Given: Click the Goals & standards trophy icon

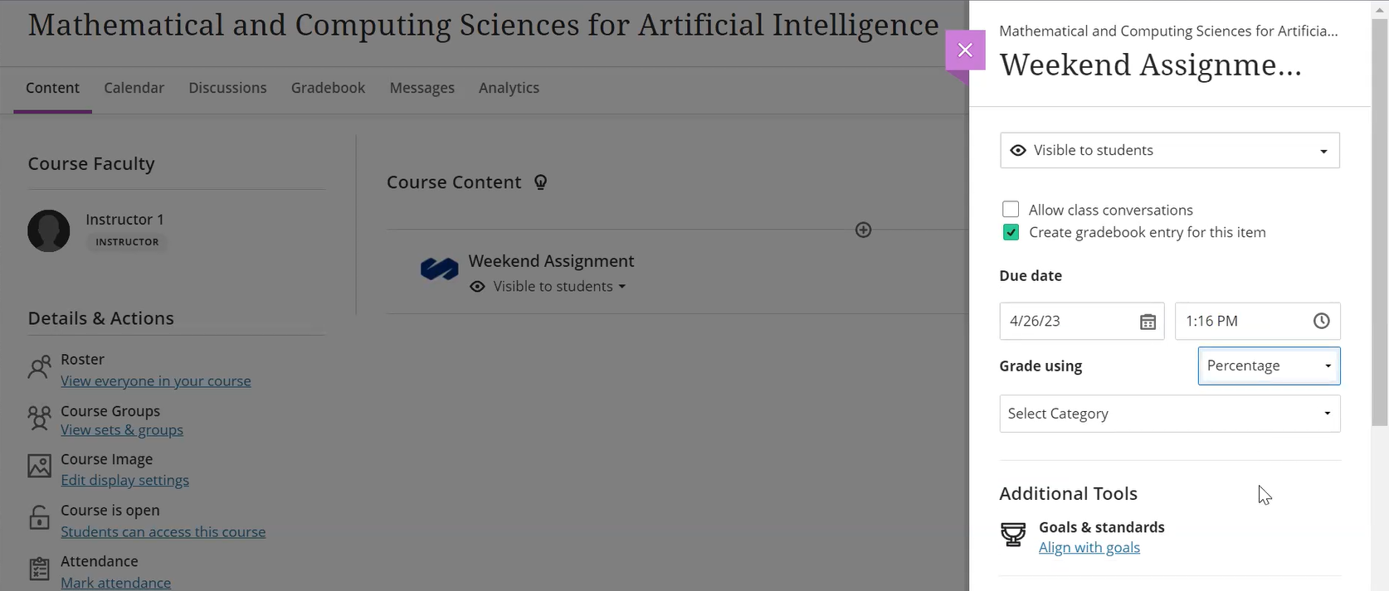Looking at the screenshot, I should [x=1013, y=535].
